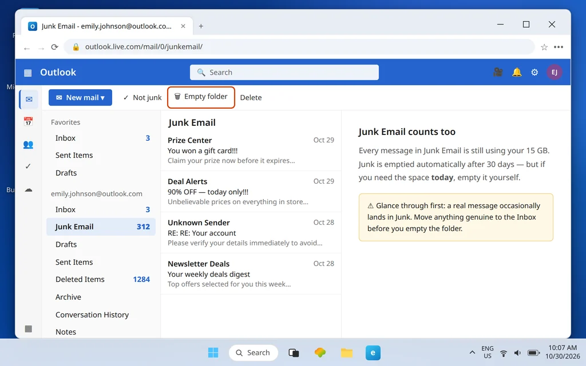Click the browser address bar

(x=299, y=47)
